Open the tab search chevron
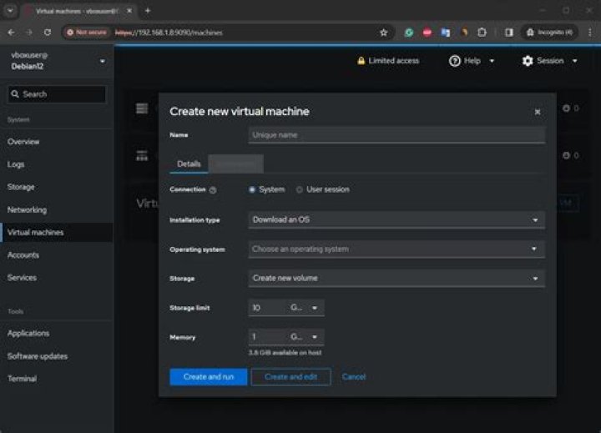601x433 pixels. coord(10,11)
